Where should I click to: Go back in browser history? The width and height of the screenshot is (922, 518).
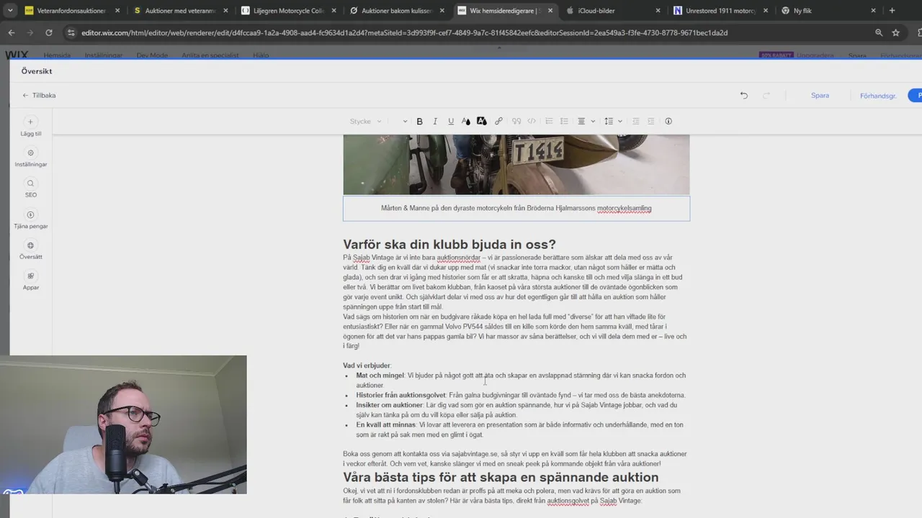tap(11, 32)
